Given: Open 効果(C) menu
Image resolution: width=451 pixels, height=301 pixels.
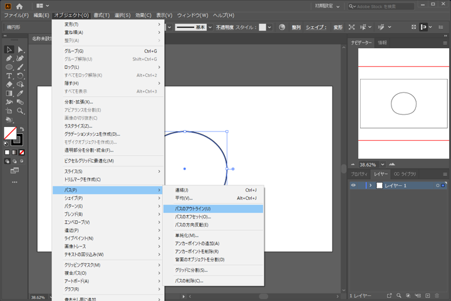Looking at the screenshot, I should [143, 15].
